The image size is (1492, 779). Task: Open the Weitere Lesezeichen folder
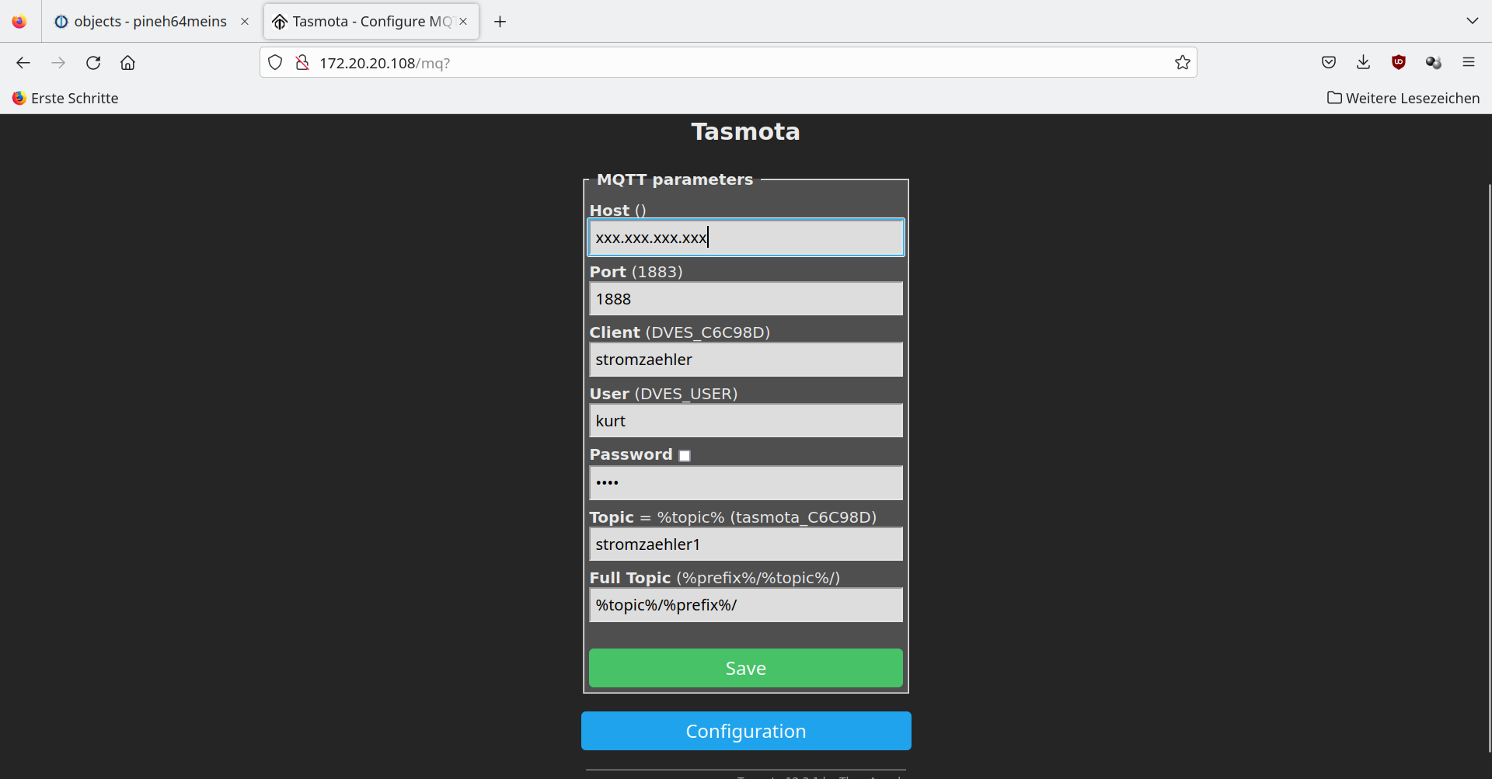[x=1403, y=99]
